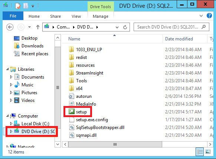Select the Drive Tools contextual tab
The height and width of the screenshot is (159, 216).
point(101,7)
